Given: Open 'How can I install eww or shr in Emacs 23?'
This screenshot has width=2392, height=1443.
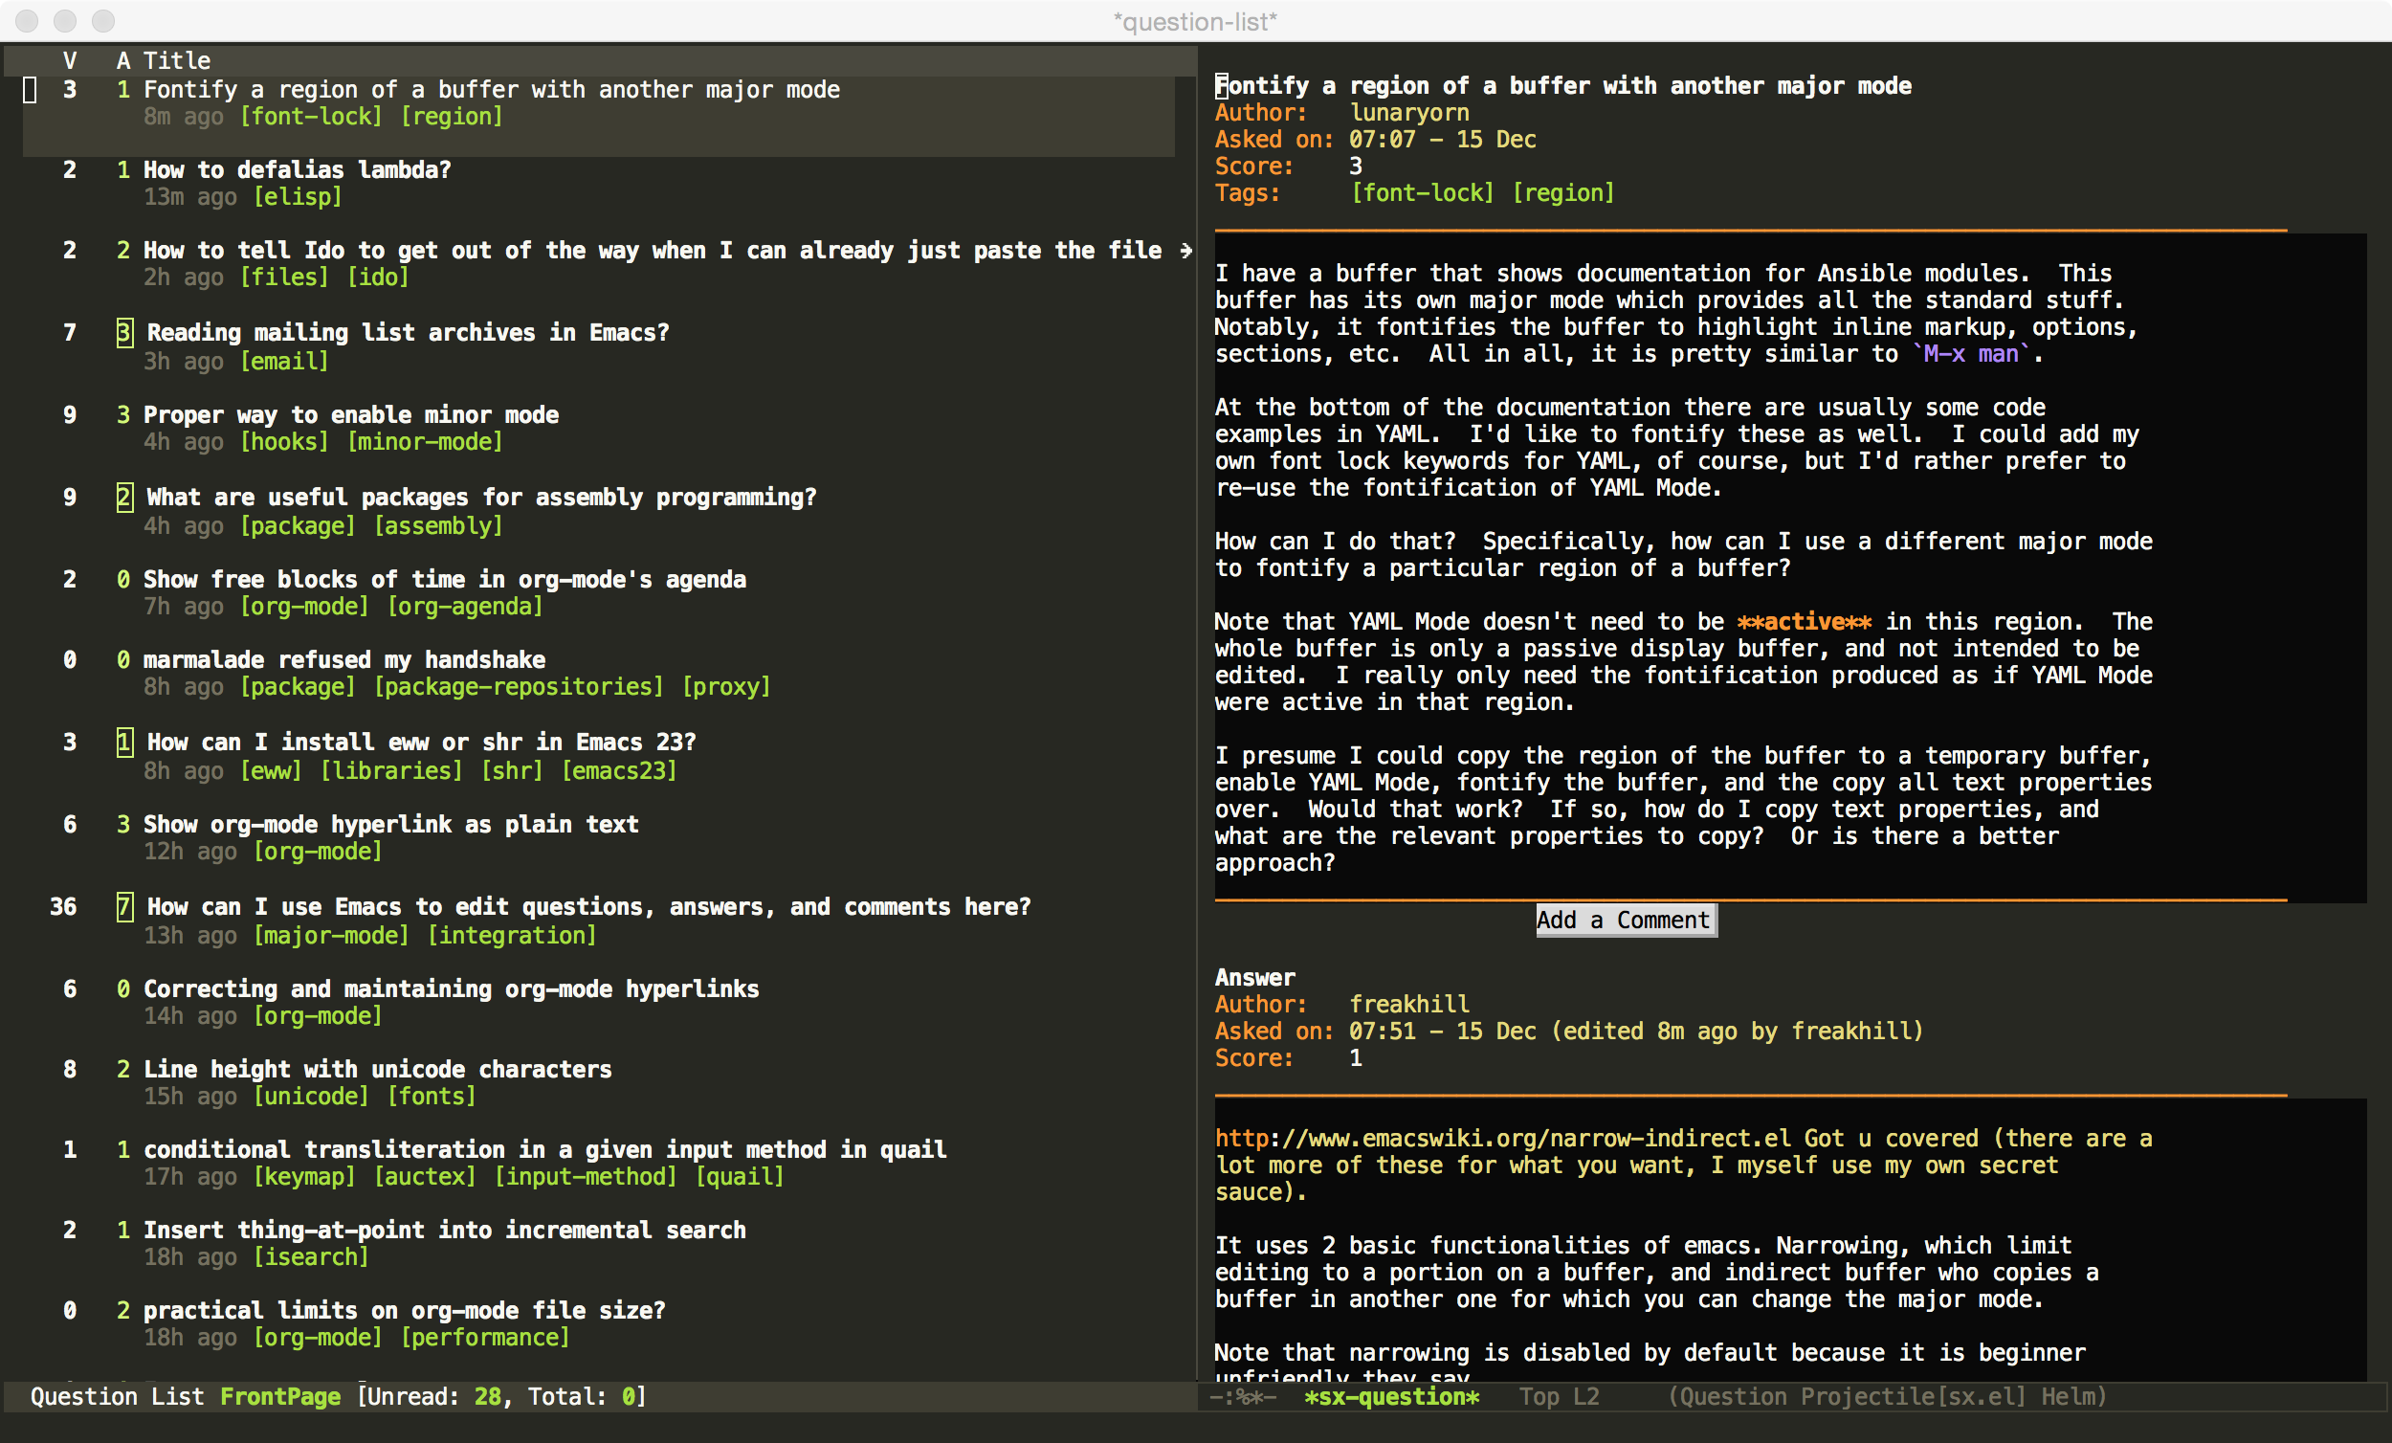Looking at the screenshot, I should (x=421, y=743).
